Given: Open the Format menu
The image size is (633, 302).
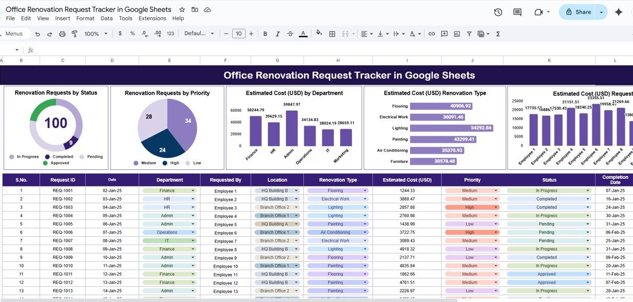Looking at the screenshot, I should click(x=85, y=18).
